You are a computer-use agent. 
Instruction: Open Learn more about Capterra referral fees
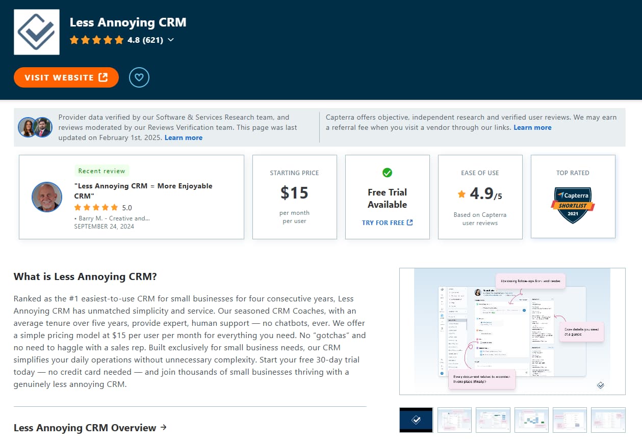532,127
